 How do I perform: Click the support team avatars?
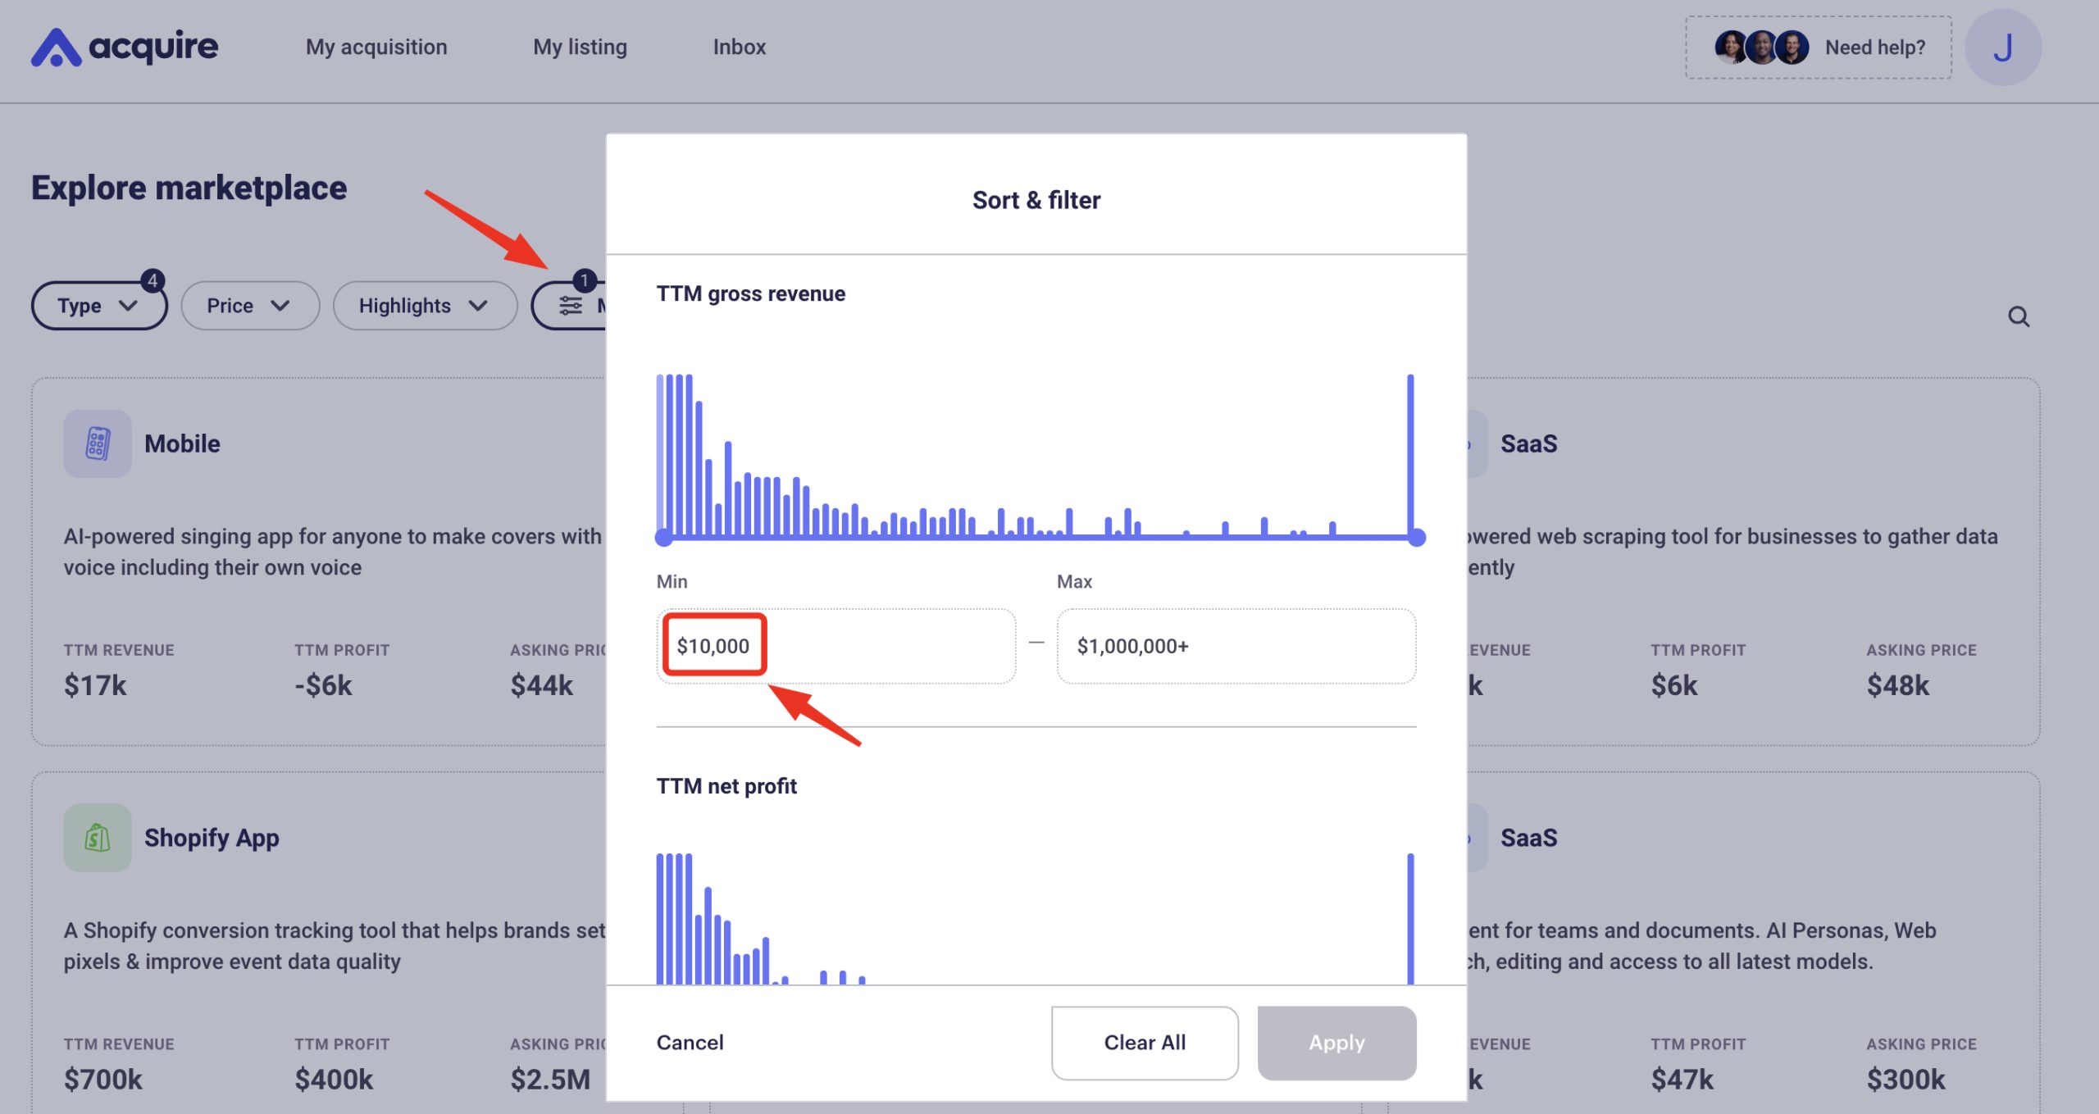pyautogui.click(x=1761, y=48)
